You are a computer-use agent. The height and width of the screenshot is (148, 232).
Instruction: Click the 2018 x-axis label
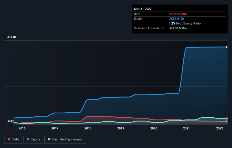click(x=88, y=128)
